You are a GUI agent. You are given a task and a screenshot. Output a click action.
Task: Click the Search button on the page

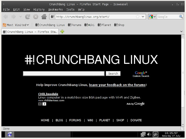(x=113, y=73)
